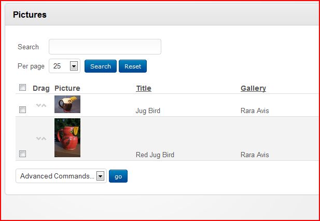Open the Red Jug Bird thumbnail image
The width and height of the screenshot is (320, 221).
click(x=67, y=138)
